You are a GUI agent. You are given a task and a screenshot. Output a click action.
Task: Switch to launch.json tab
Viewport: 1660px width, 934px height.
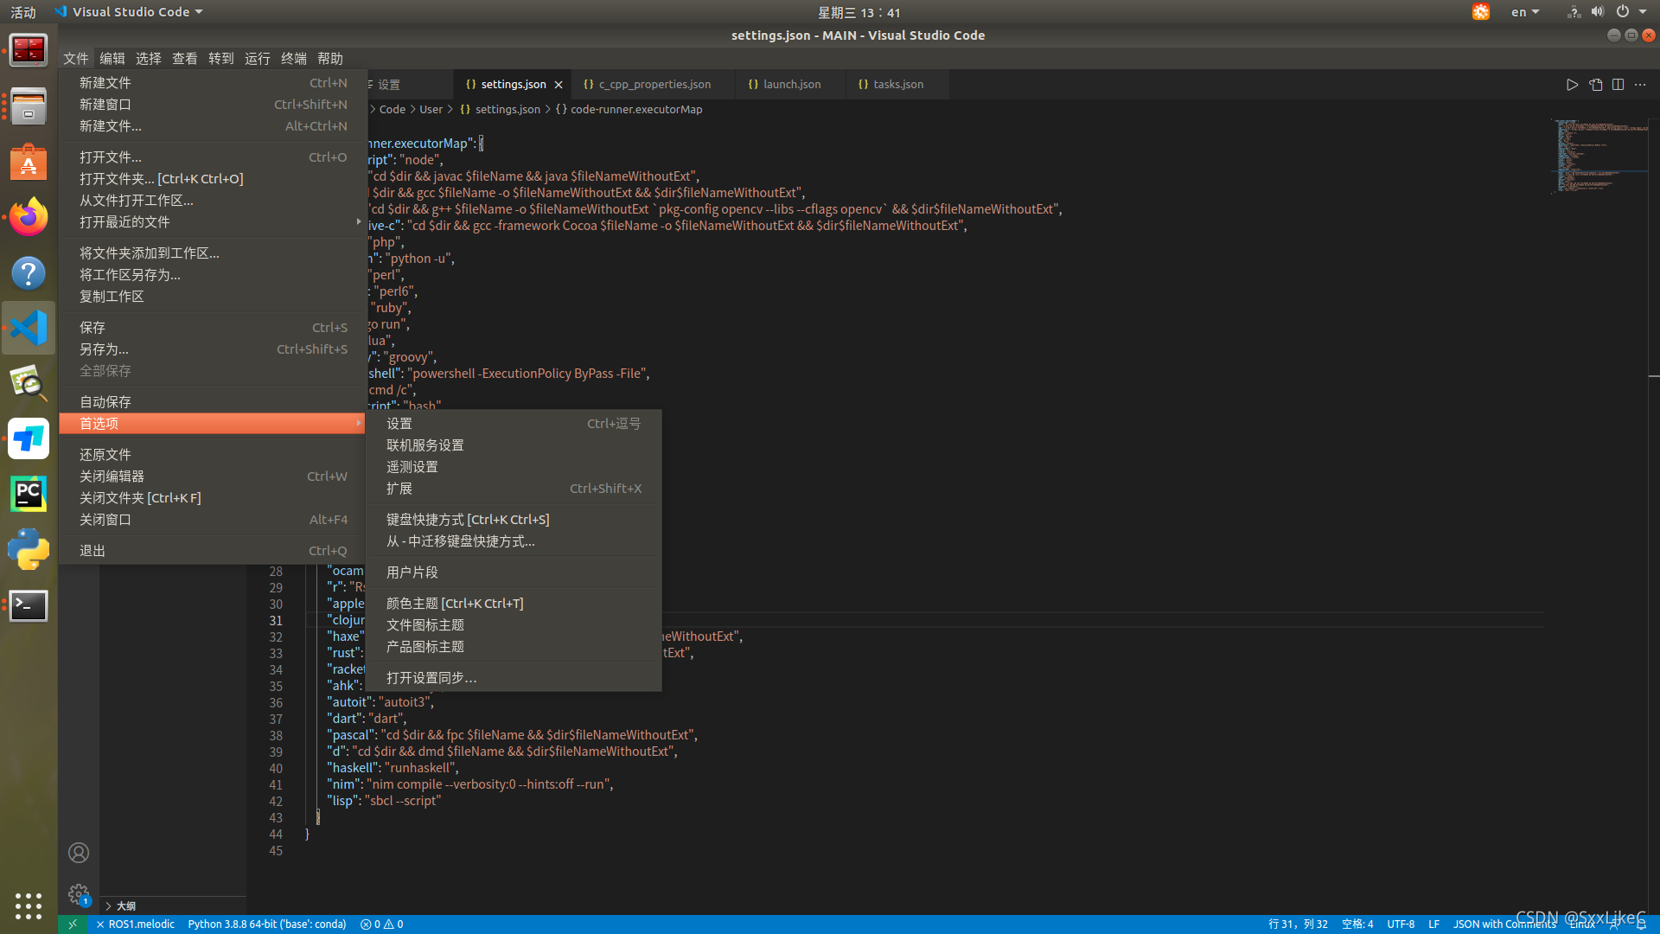coord(792,85)
